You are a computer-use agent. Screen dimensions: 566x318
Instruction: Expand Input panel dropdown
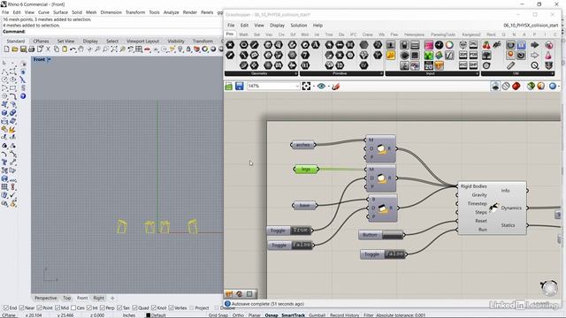click(478, 73)
